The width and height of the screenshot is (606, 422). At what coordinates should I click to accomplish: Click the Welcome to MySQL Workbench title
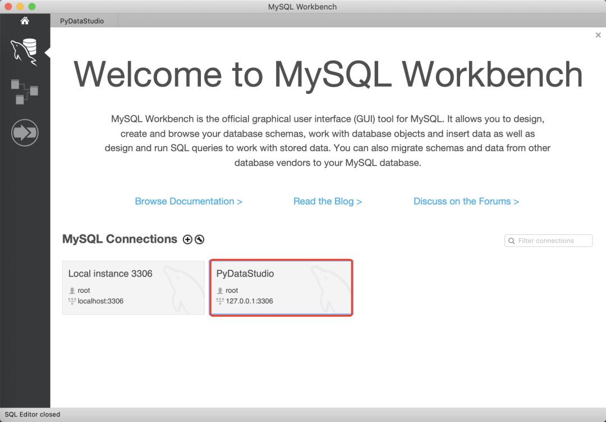pos(328,74)
